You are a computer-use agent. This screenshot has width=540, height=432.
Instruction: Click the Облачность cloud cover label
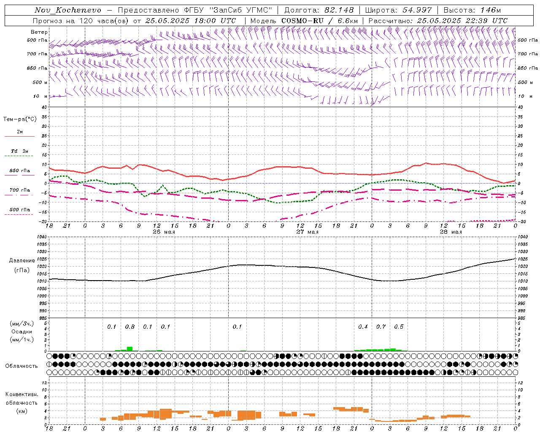(22, 366)
